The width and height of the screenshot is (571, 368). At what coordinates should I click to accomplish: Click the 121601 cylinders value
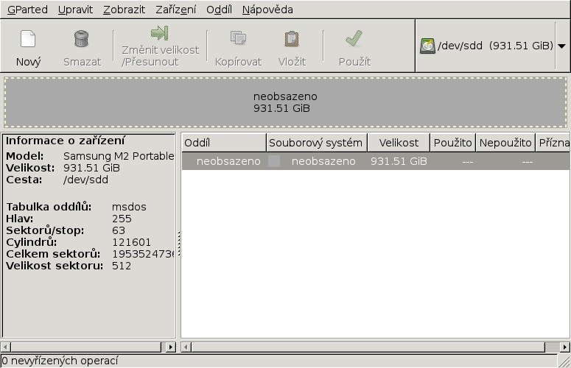click(131, 242)
